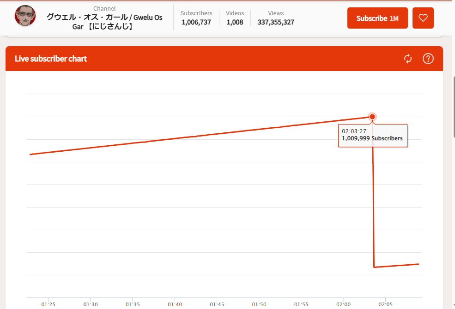Click the 01:30 time axis label
This screenshot has height=309, width=455.
91,304
